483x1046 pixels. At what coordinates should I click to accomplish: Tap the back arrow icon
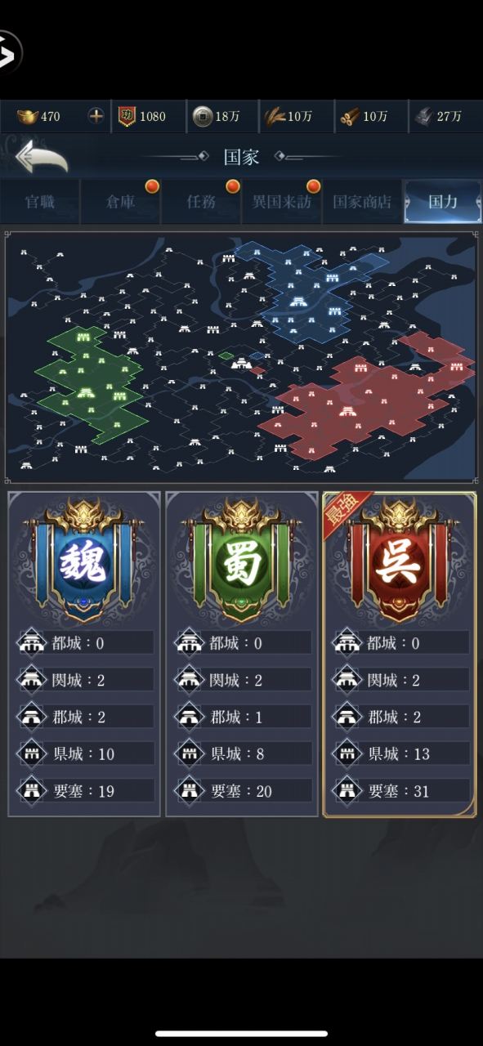pos(40,157)
